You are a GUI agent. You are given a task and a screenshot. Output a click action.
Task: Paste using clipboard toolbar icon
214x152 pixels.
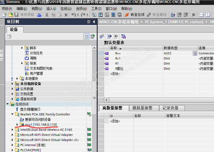click(60, 15)
